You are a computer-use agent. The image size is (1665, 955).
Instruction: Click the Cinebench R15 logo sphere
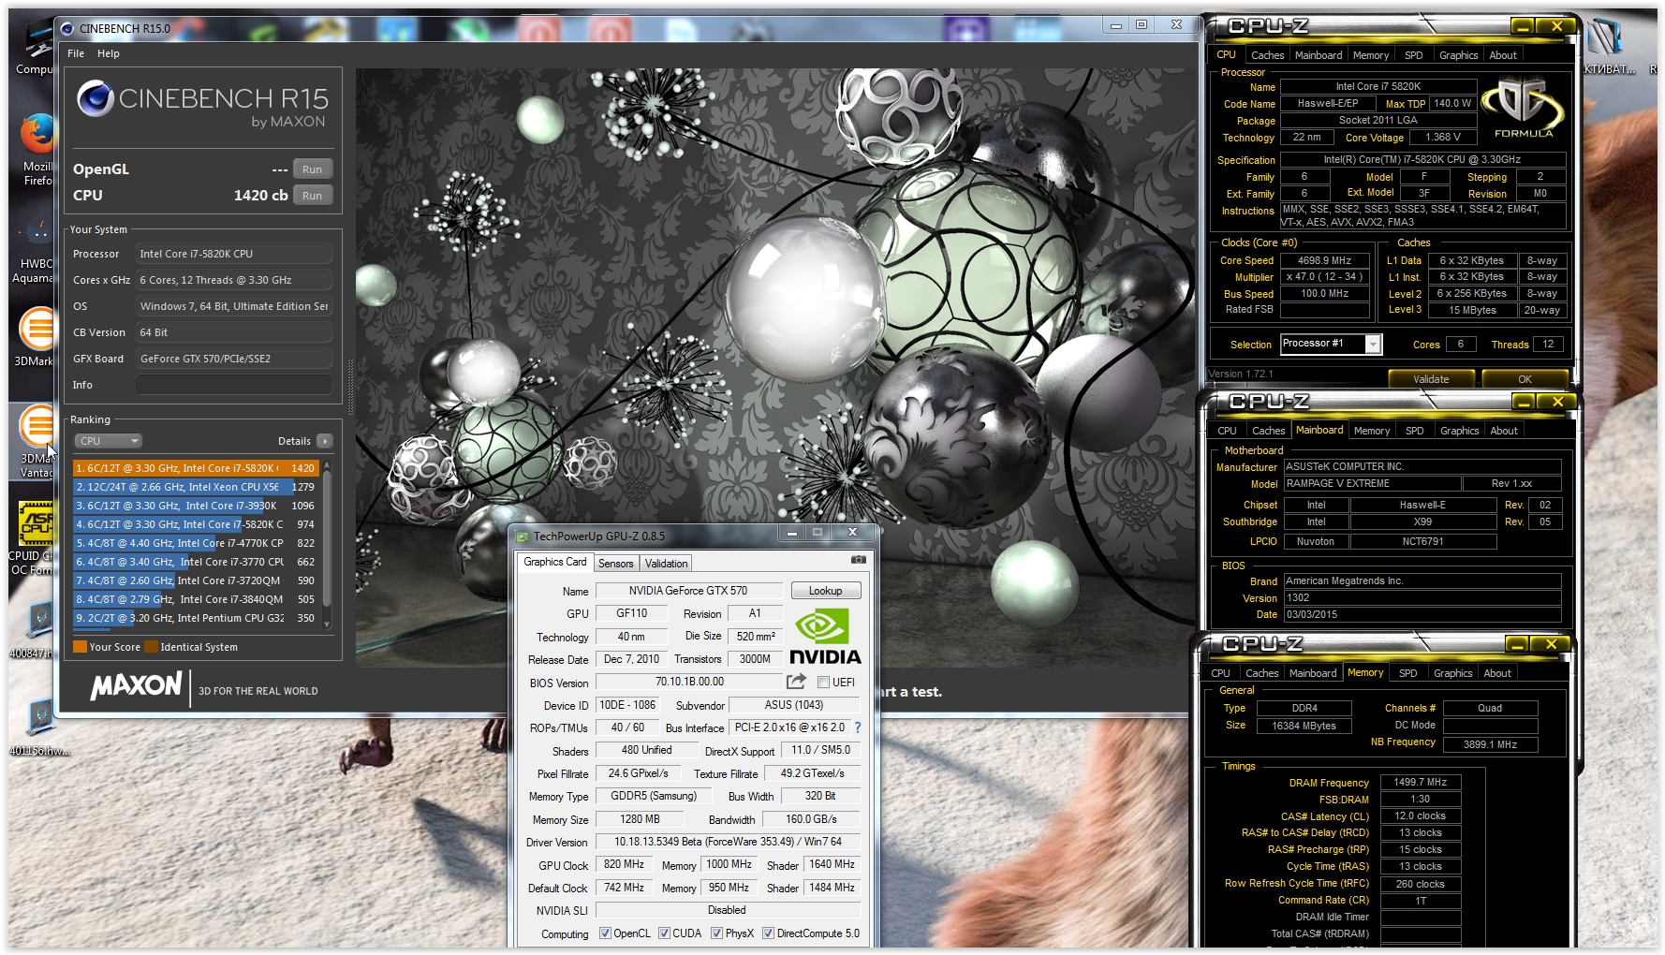click(x=95, y=97)
